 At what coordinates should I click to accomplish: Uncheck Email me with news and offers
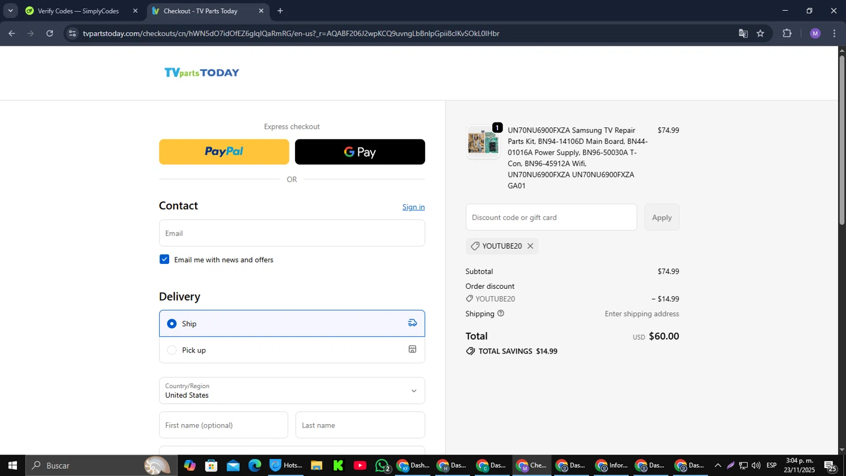tap(165, 259)
